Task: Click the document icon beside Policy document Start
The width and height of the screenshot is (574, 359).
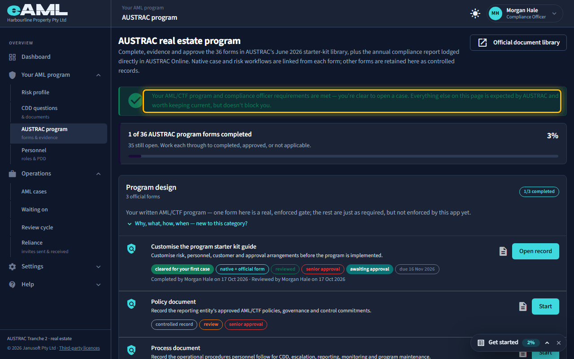Action: [x=523, y=306]
